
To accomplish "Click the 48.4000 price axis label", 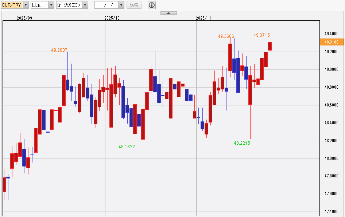I will [332, 122].
